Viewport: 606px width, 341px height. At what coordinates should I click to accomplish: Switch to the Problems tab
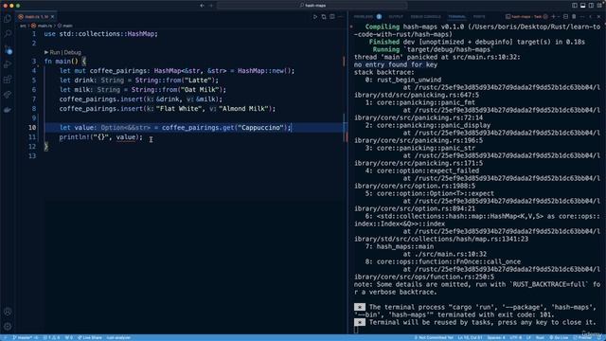(x=364, y=17)
